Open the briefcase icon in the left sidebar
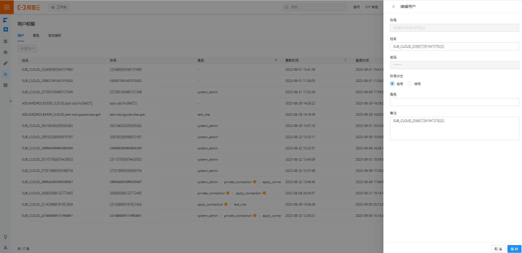The width and height of the screenshot is (522, 253). click(x=5, y=52)
